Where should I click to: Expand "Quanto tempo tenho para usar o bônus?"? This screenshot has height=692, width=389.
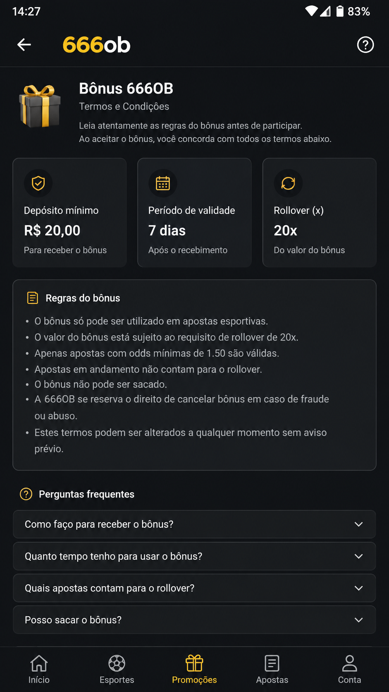tap(194, 556)
